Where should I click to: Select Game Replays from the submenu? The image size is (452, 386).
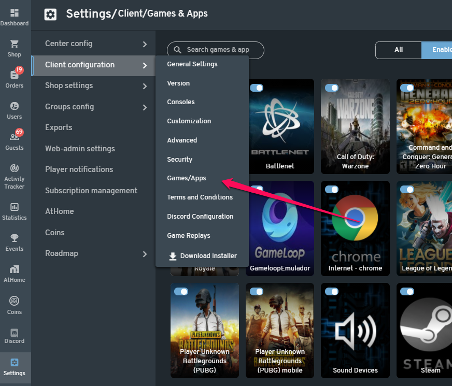[x=189, y=236]
